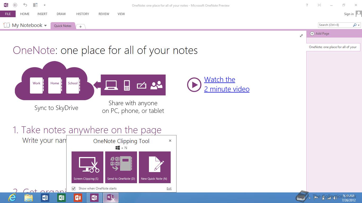Click the laptop icon in the share graphic
Image resolution: width=362 pixels, height=203 pixels.
(x=111, y=85)
